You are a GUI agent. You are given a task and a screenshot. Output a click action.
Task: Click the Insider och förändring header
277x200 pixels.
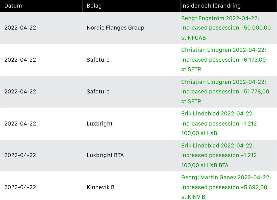(211, 6)
